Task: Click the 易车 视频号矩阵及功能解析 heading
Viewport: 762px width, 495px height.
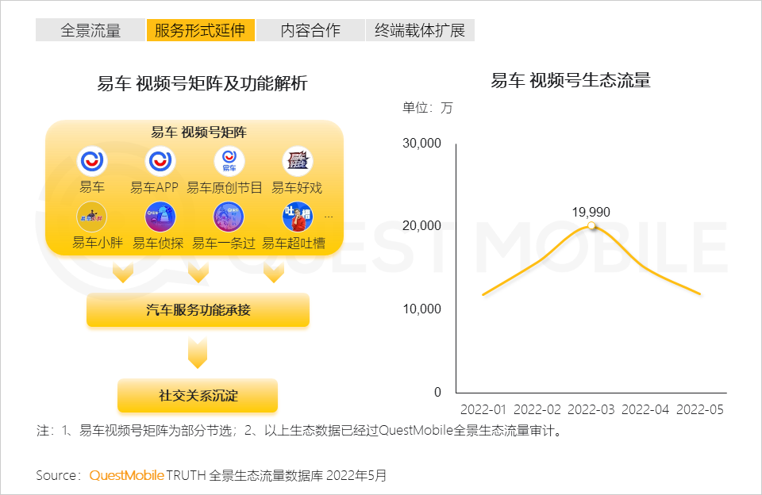Action: (x=202, y=83)
